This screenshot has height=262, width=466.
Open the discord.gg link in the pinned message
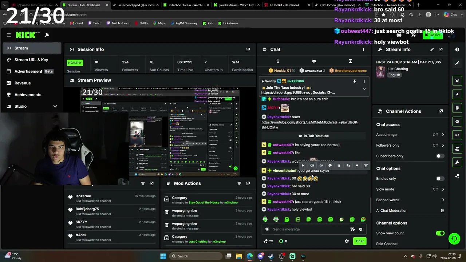click(286, 92)
